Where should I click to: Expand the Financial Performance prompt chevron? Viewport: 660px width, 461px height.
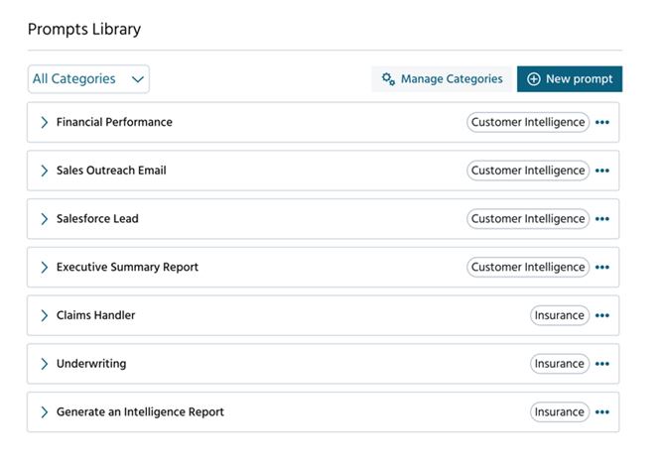pyautogui.click(x=44, y=123)
